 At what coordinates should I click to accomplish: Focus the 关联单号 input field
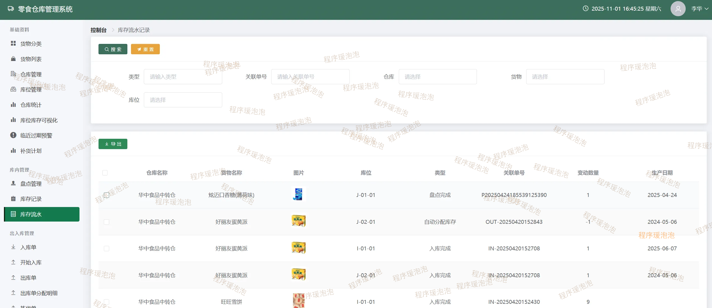pyautogui.click(x=310, y=77)
